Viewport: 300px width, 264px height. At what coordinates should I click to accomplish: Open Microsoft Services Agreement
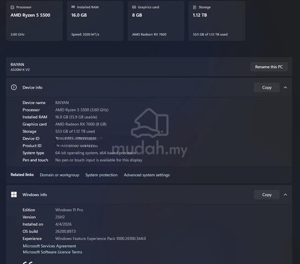pyautogui.click(x=50, y=246)
